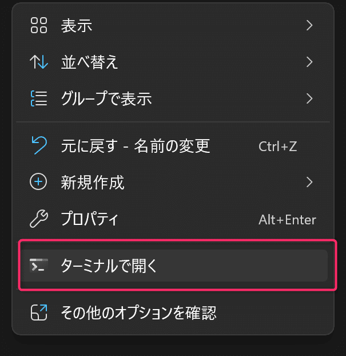Click the four-squares 表示 view icon
The image size is (346, 356).
[39, 25]
